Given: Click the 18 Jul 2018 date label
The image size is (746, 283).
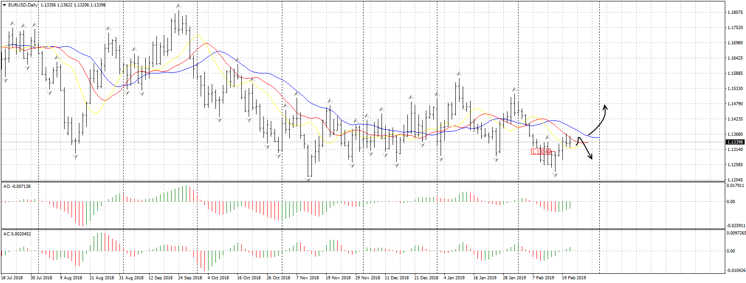Looking at the screenshot, I should click(x=12, y=278).
